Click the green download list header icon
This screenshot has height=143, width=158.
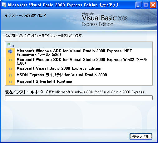tap(11, 45)
